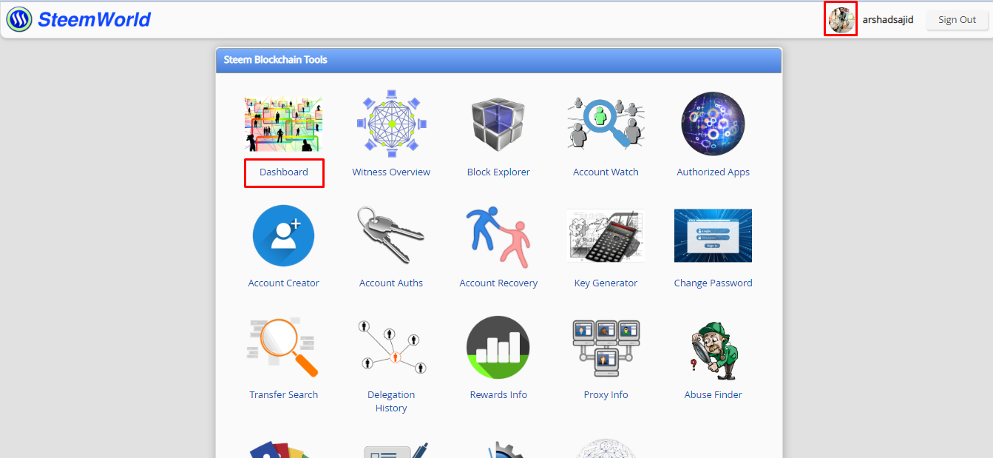Open the Block Explorer cube icon
This screenshot has height=458, width=993.
point(498,124)
